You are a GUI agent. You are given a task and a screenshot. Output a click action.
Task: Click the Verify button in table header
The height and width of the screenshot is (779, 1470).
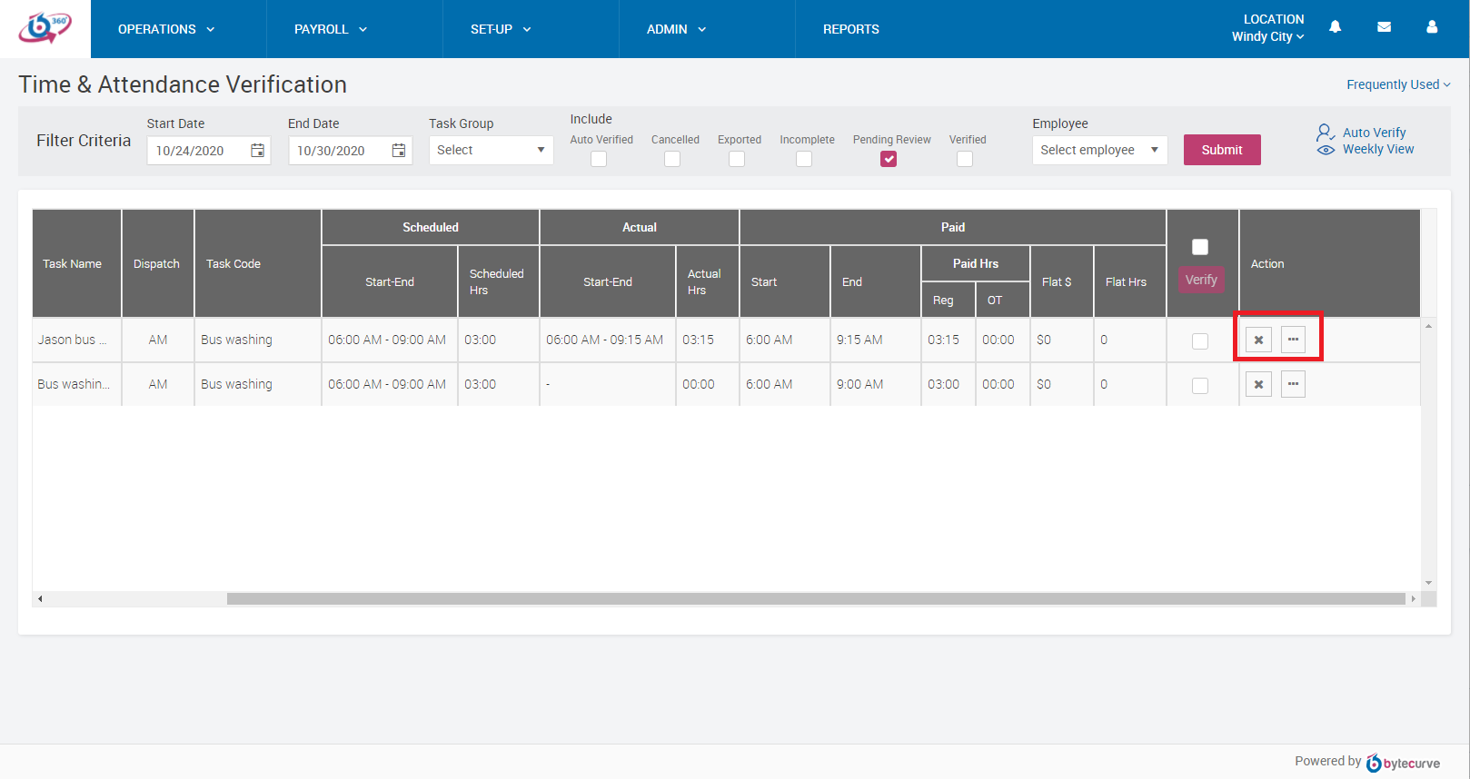coord(1201,280)
